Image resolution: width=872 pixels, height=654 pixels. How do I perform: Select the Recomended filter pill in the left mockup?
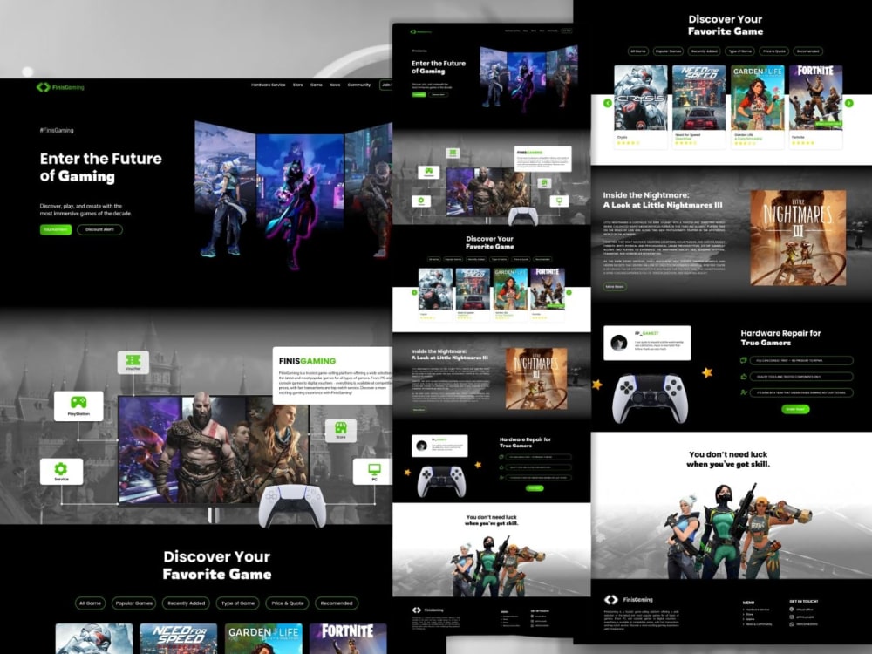[x=337, y=603]
